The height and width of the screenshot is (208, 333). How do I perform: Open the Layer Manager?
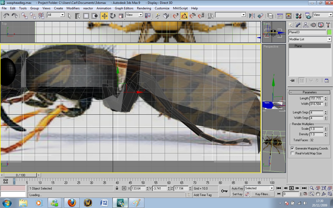click(270, 16)
